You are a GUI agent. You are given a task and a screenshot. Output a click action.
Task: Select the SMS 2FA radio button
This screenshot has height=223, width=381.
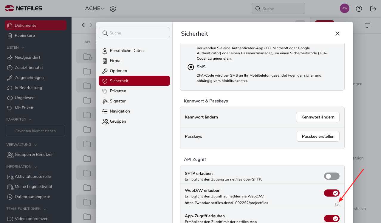(191, 67)
